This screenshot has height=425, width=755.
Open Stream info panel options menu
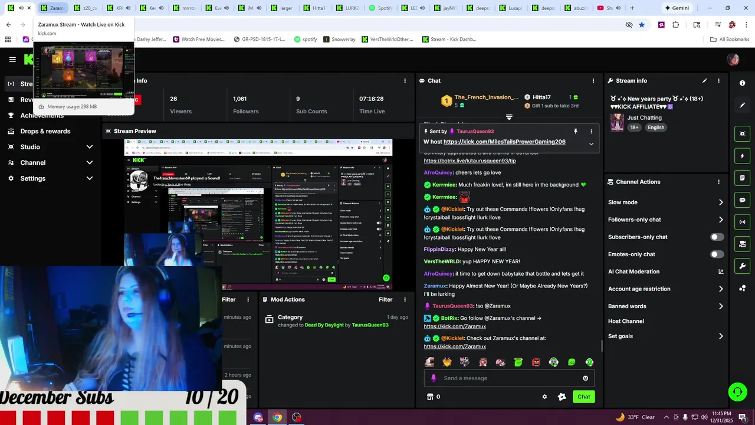click(x=718, y=81)
